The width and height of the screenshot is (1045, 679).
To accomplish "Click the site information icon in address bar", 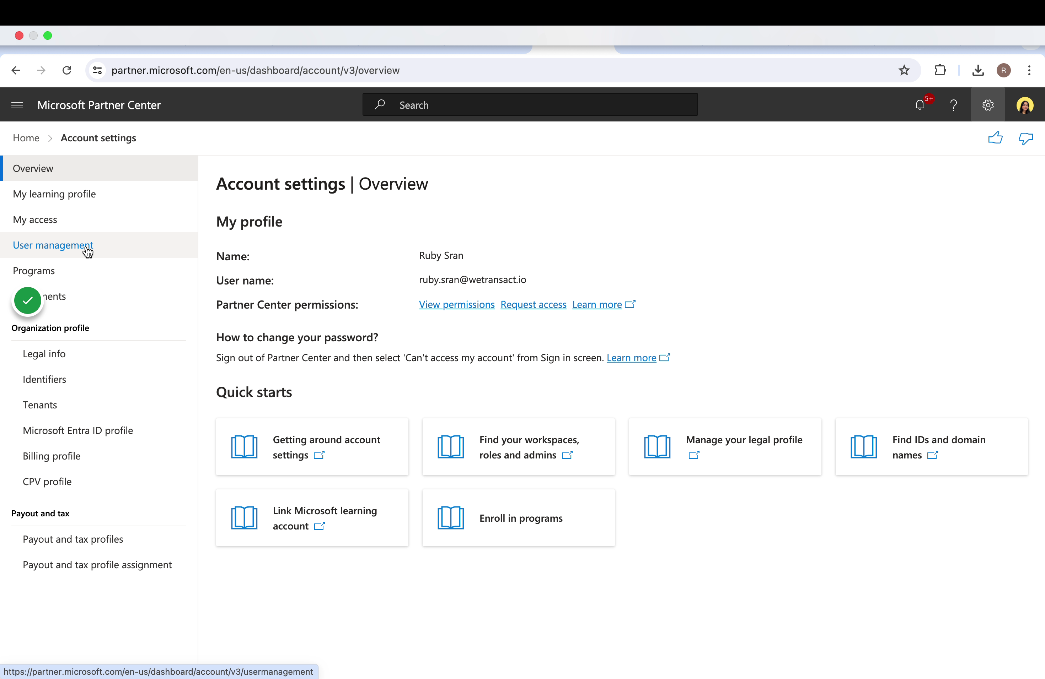I will point(97,70).
